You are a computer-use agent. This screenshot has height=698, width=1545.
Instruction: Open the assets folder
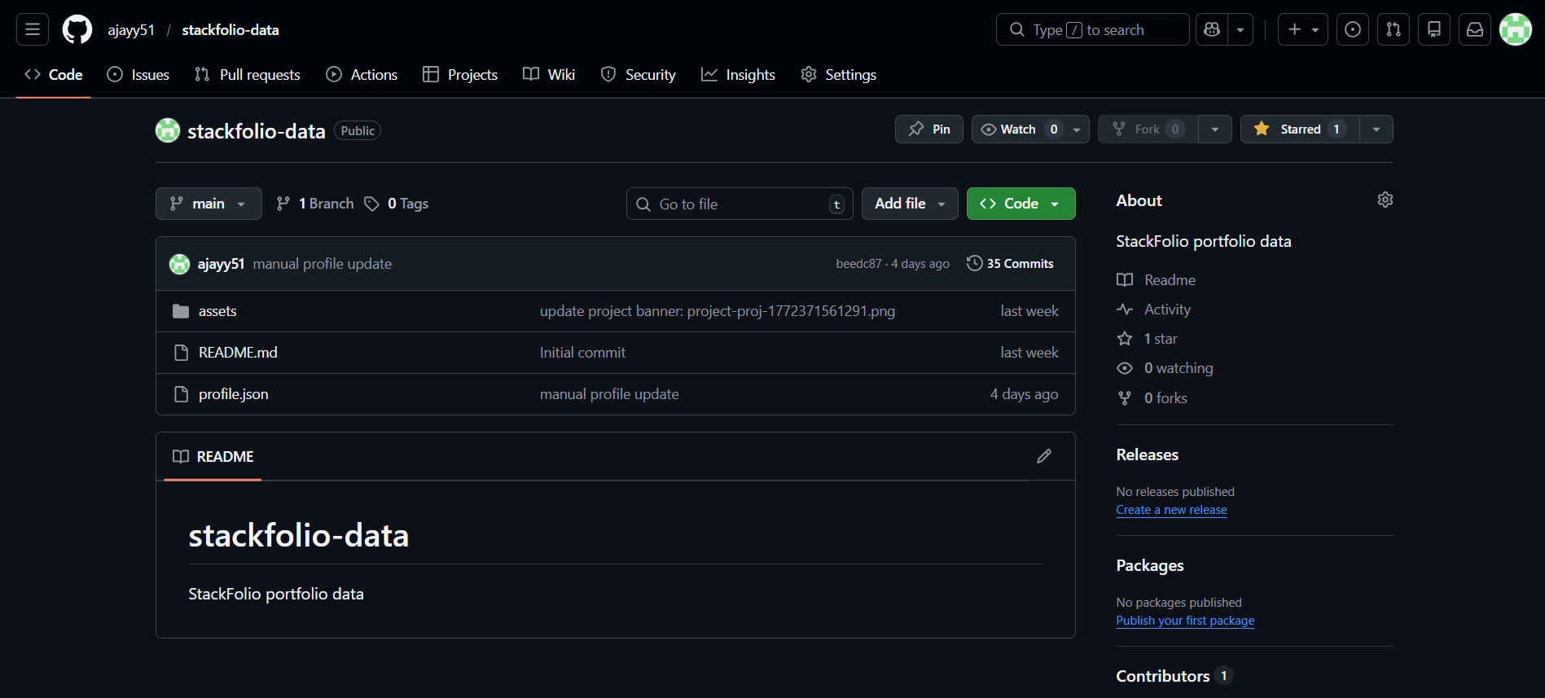(x=217, y=311)
